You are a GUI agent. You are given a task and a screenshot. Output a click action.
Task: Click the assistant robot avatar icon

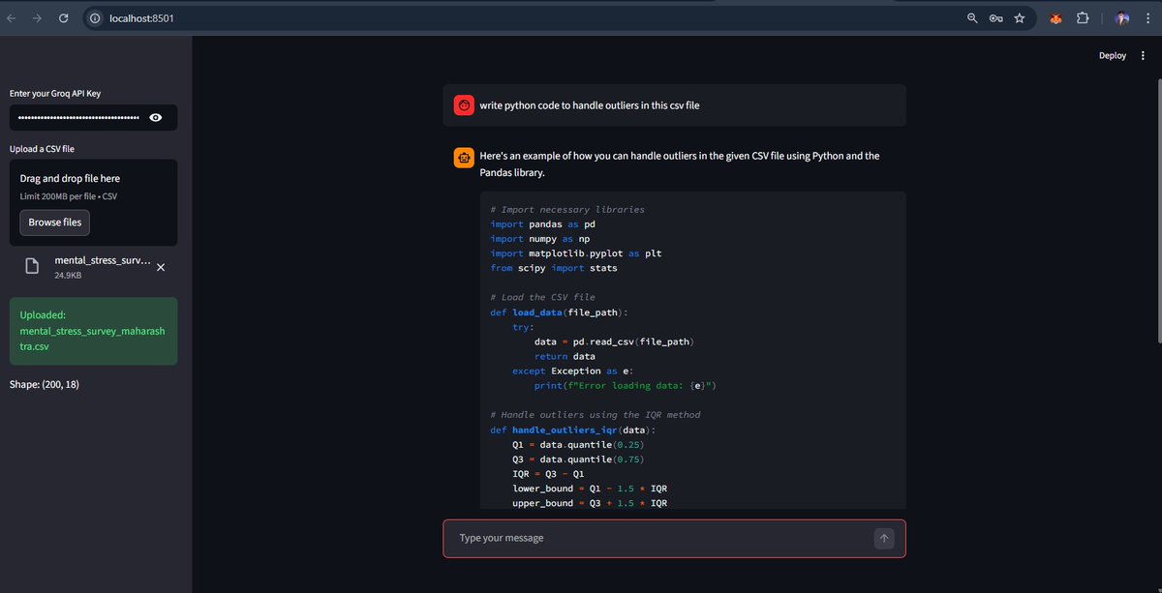pyautogui.click(x=465, y=158)
